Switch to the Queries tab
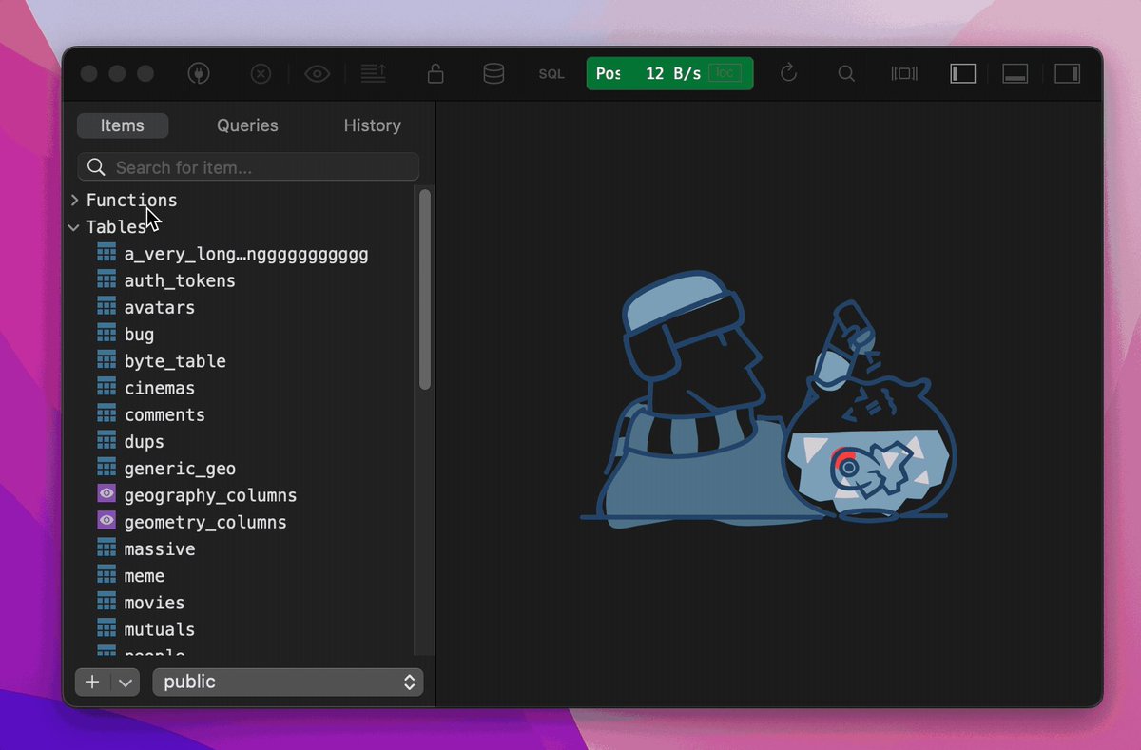The width and height of the screenshot is (1141, 750). 246,125
